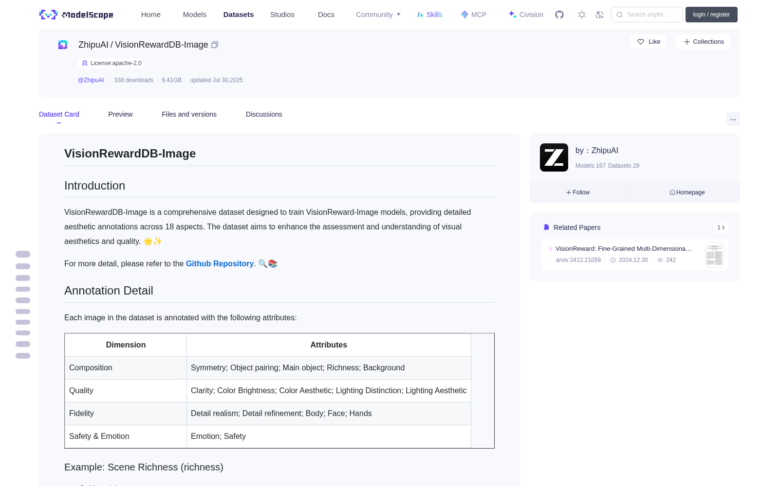779x486 pixels.
Task: Click the search magnifier icon
Action: (619, 15)
